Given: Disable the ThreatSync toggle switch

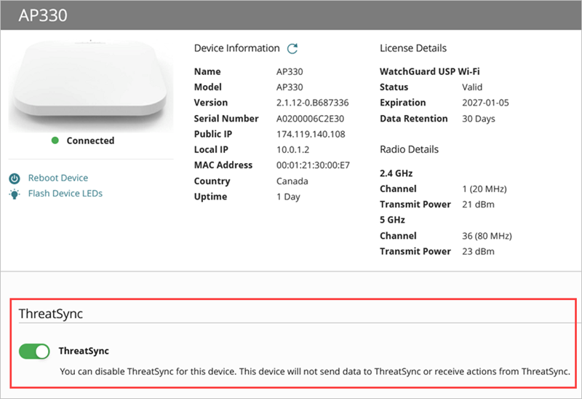Looking at the screenshot, I should tap(34, 352).
